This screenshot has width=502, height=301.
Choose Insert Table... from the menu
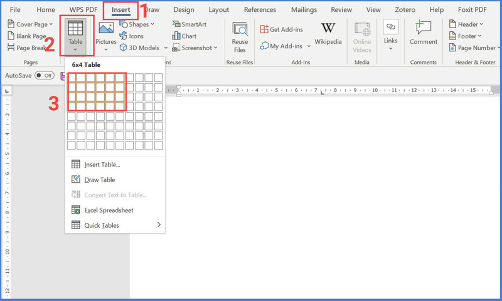(x=102, y=165)
